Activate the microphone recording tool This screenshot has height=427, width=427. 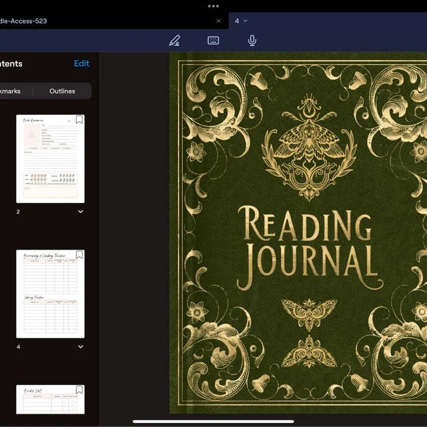pos(252,41)
